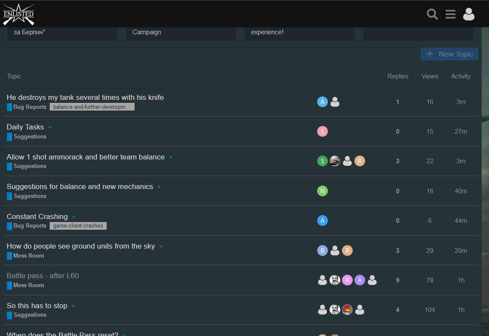
Task: Open topic "Constant Crashing"
Action: point(37,216)
